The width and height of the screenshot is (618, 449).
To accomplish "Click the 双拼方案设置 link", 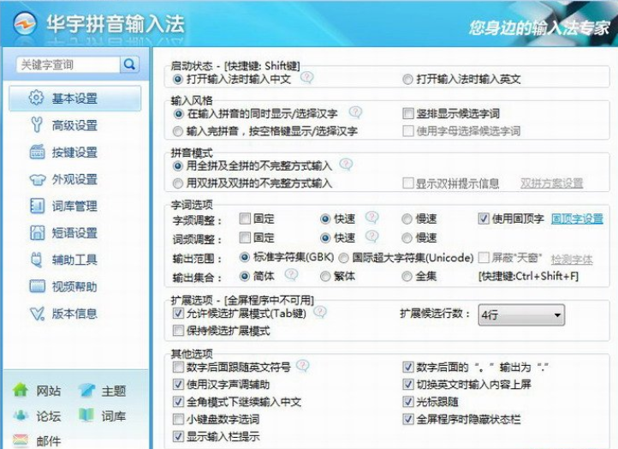I will click(551, 183).
